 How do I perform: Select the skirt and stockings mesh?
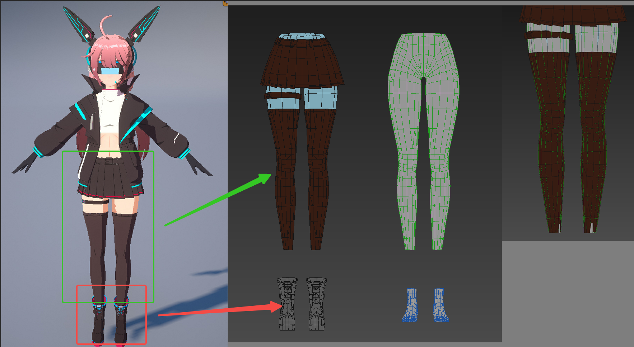[302, 142]
